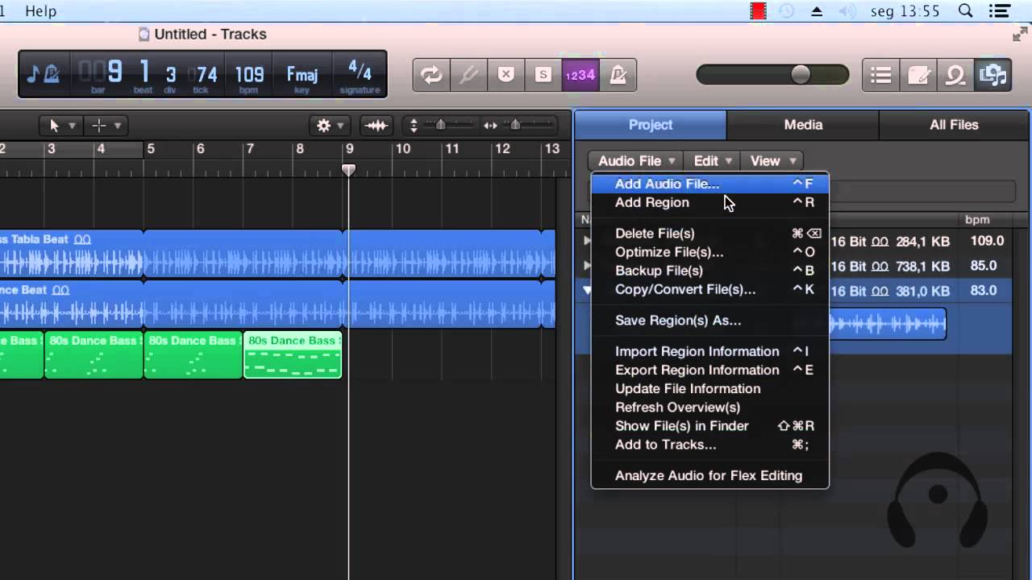This screenshot has height=580, width=1032.
Task: Choose Analyze Audio for Flex Editing
Action: tap(709, 475)
